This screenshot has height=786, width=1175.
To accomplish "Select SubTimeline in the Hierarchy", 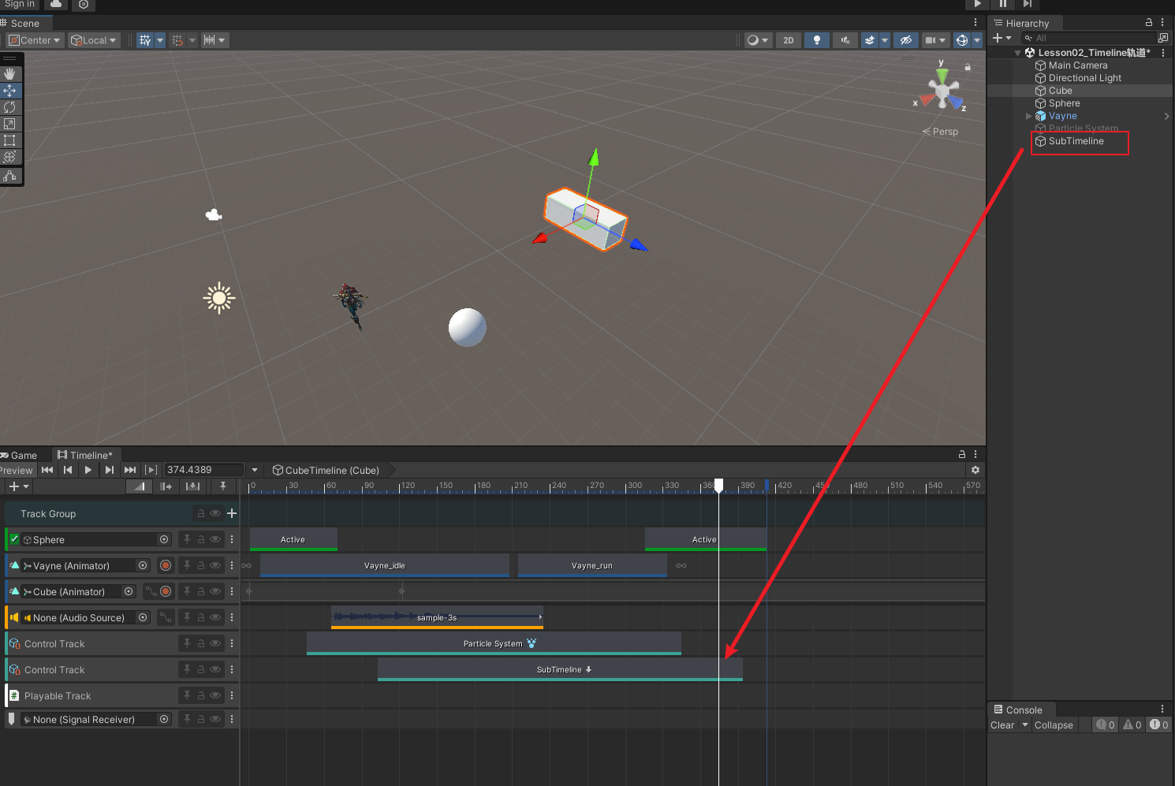I will 1076,141.
